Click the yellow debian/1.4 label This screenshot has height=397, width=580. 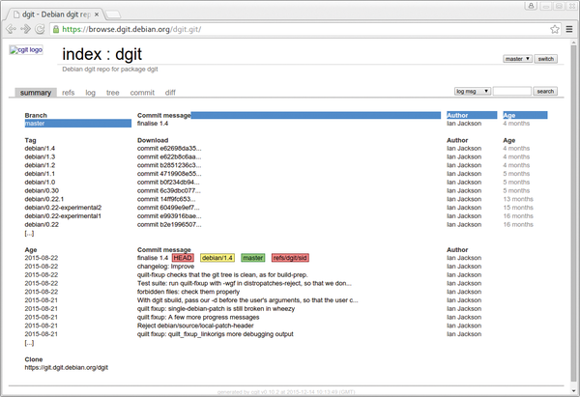[217, 258]
